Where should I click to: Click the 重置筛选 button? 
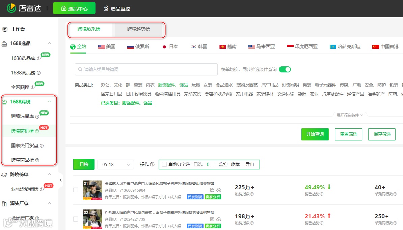coord(348,134)
